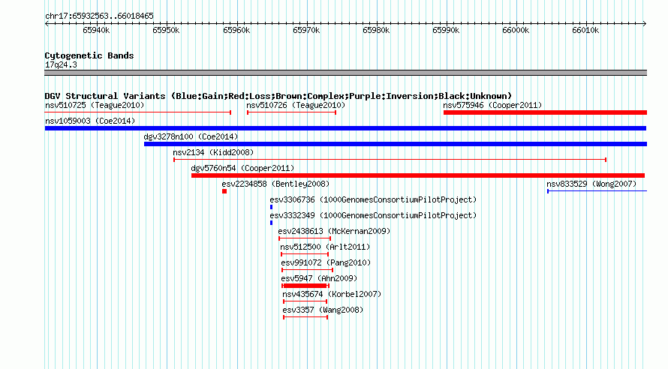The image size is (668, 369).
Task: Select the dgv3278n100 blue gain bar
Action: [x=396, y=144]
